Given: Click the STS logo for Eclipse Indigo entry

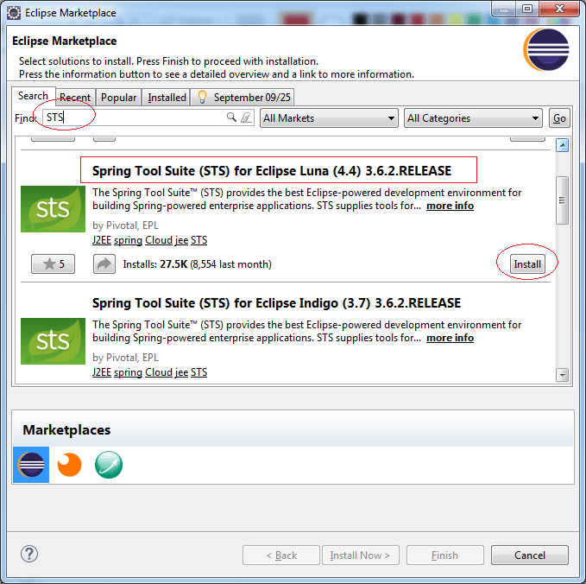Looking at the screenshot, I should point(53,341).
